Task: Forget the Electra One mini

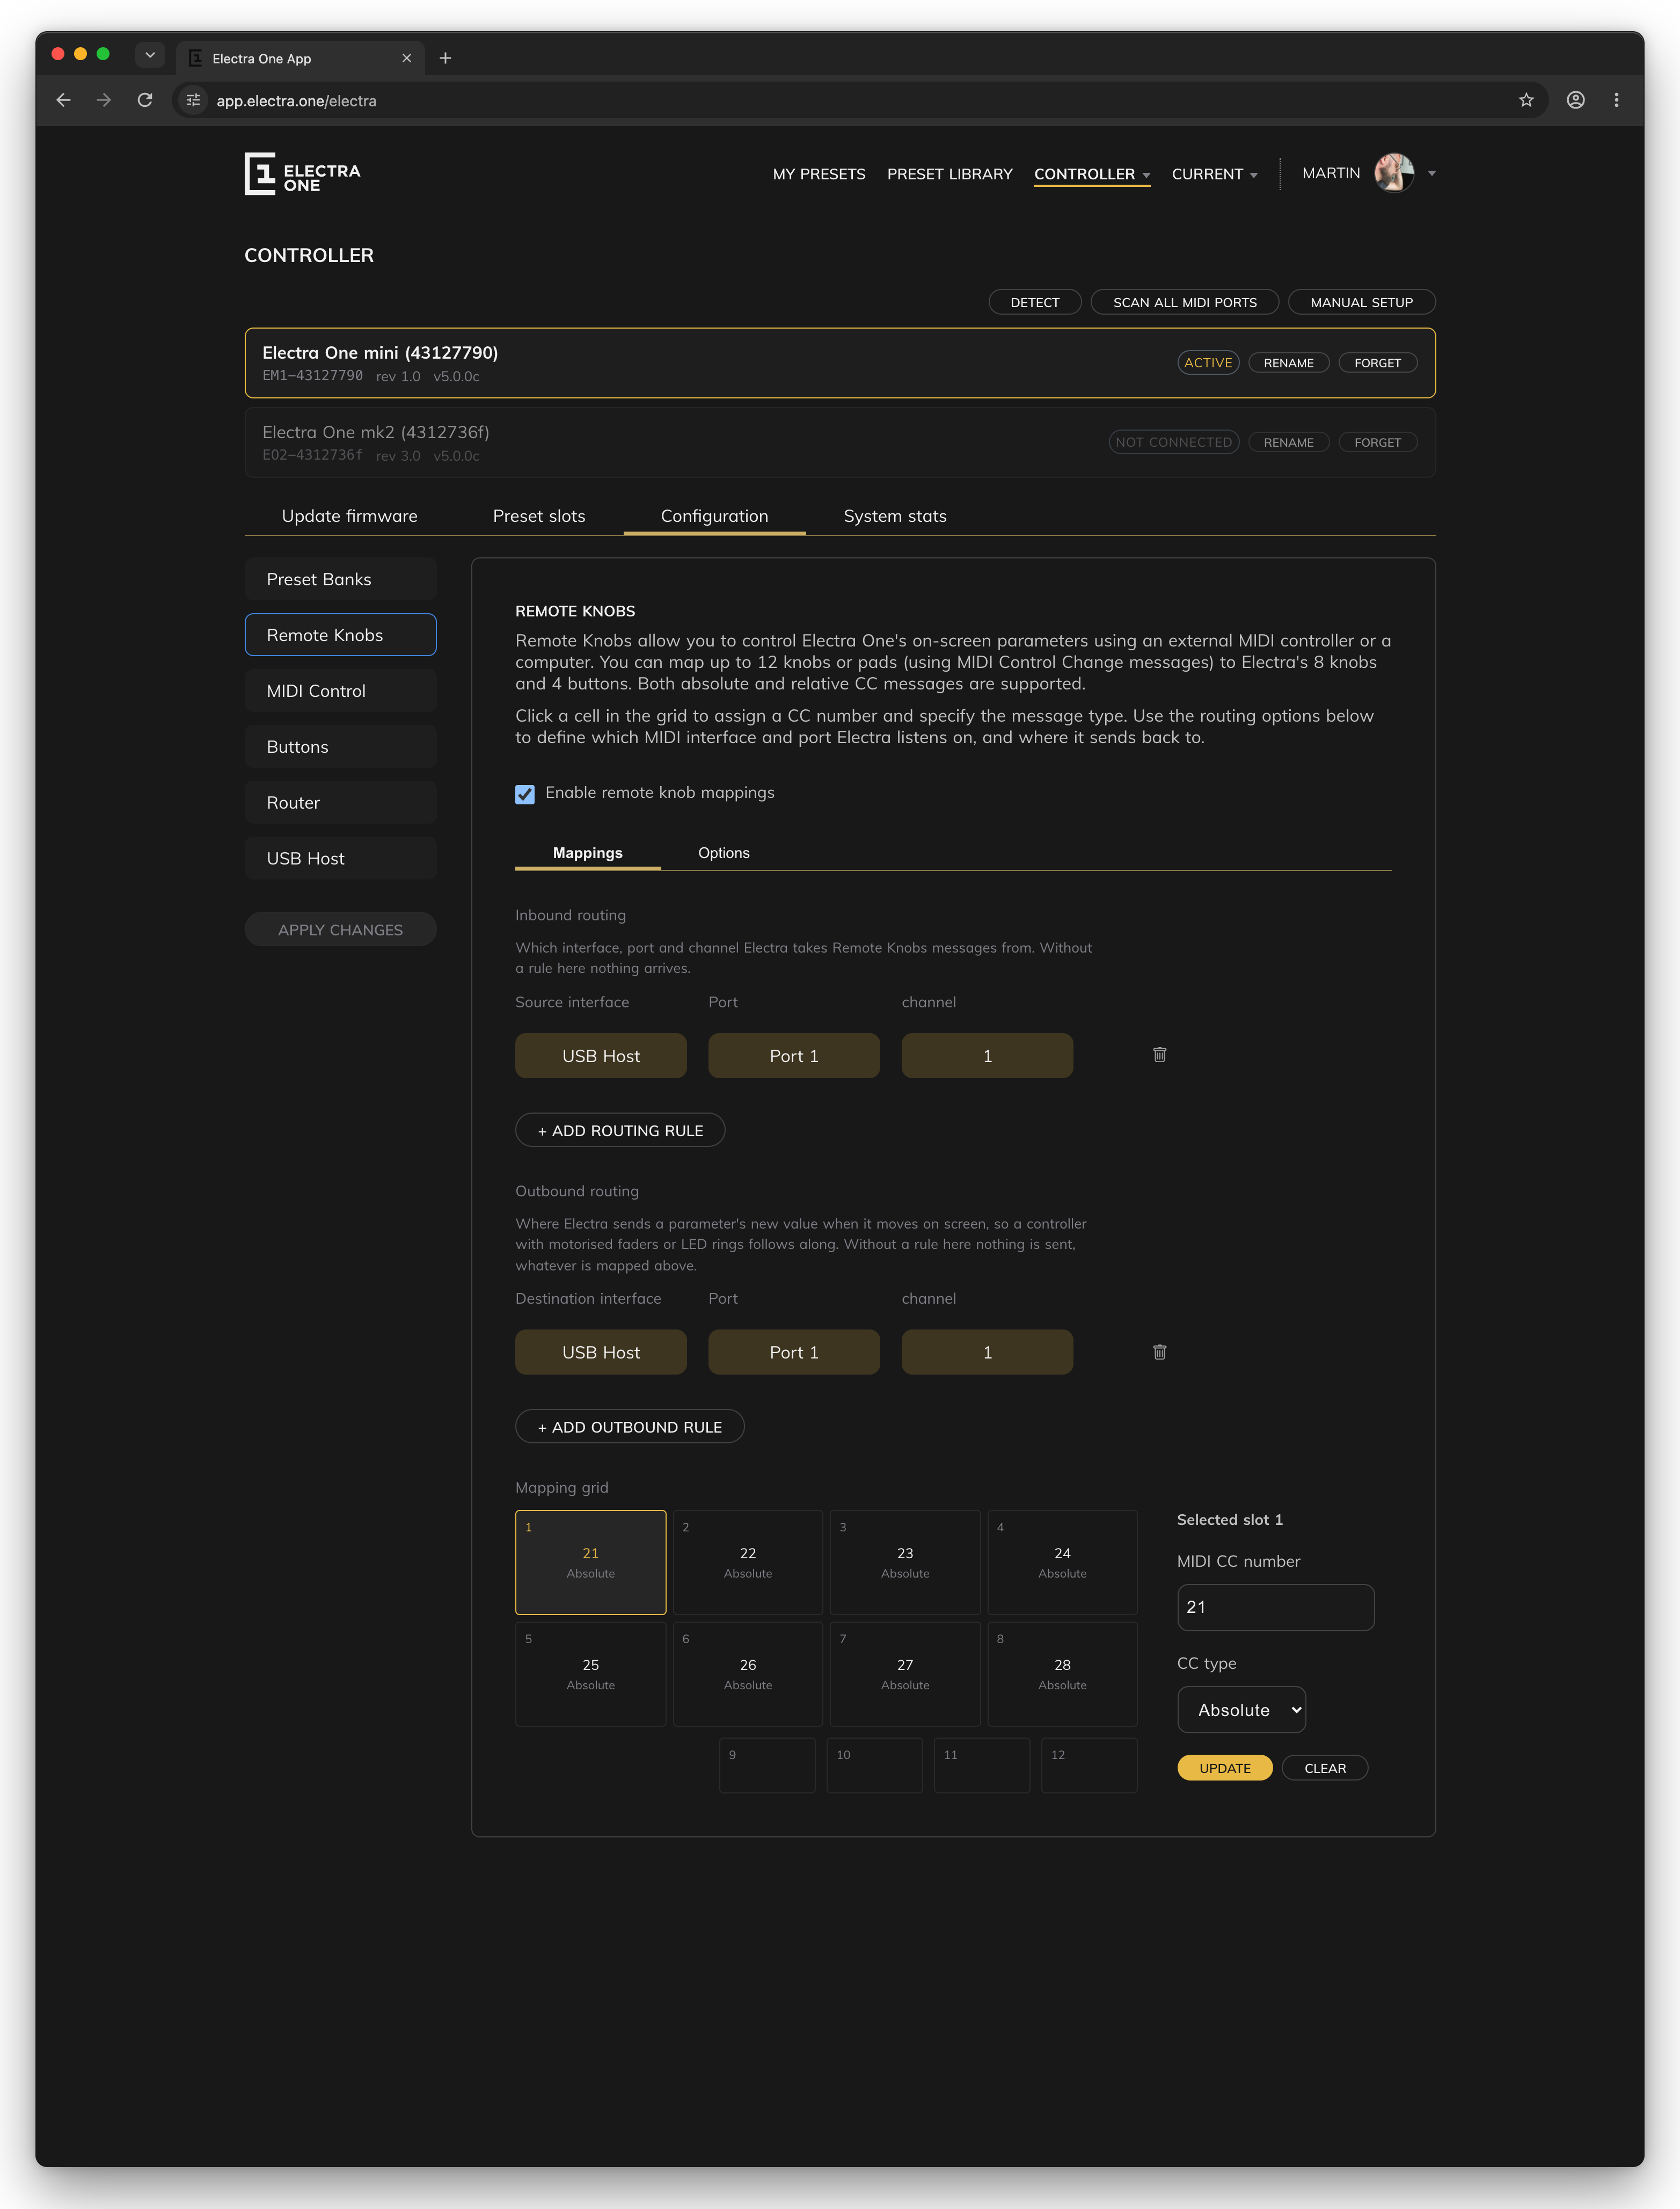Action: point(1377,363)
